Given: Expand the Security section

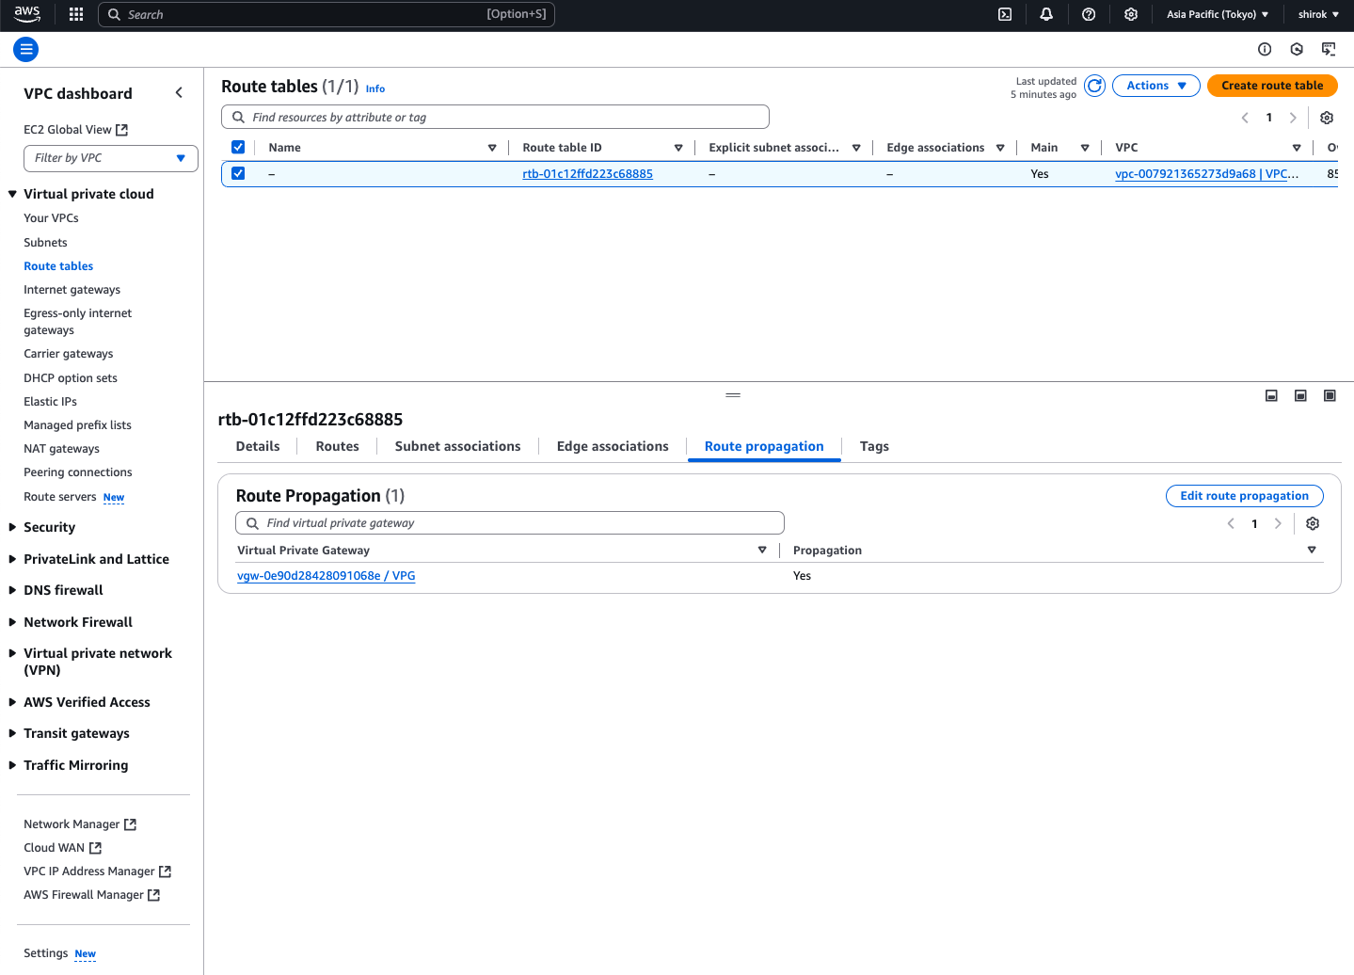Looking at the screenshot, I should [13, 527].
